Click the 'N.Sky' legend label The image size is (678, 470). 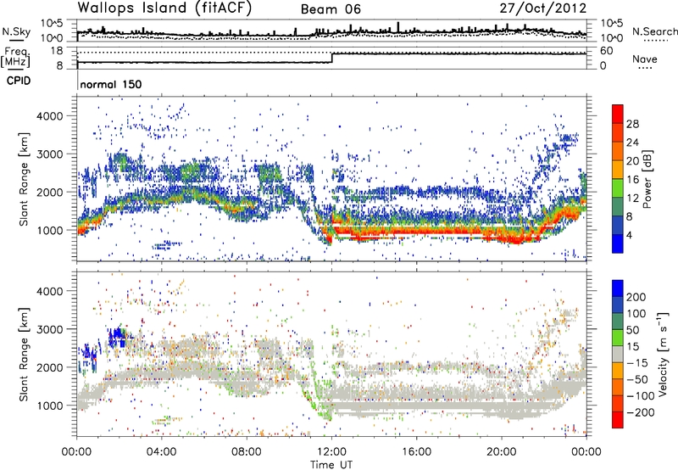click(16, 31)
